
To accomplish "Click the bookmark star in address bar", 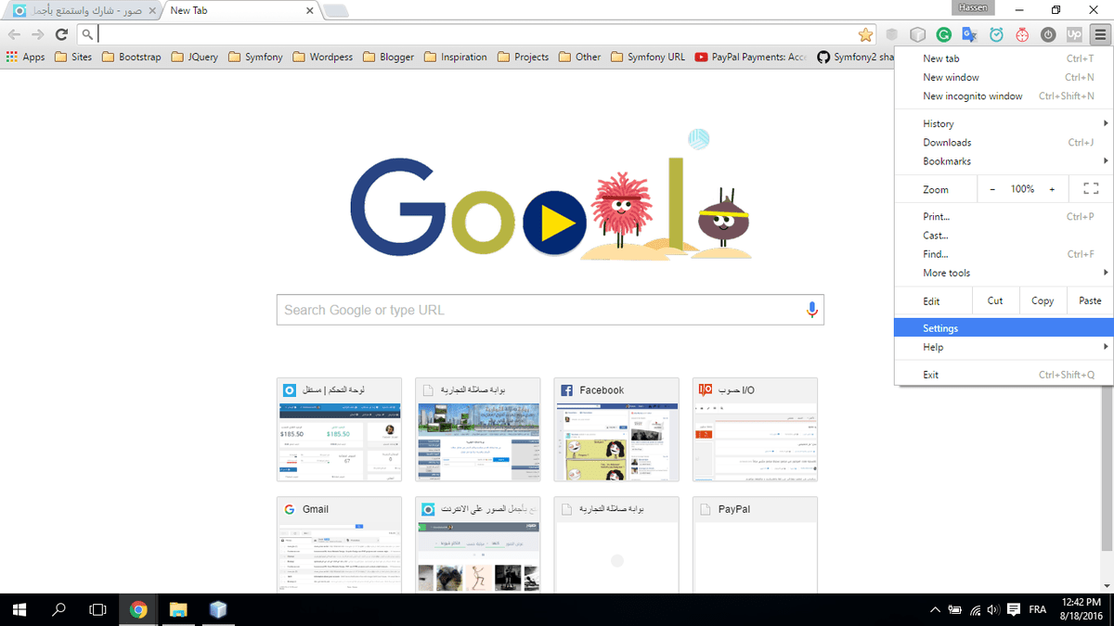I will click(x=865, y=34).
